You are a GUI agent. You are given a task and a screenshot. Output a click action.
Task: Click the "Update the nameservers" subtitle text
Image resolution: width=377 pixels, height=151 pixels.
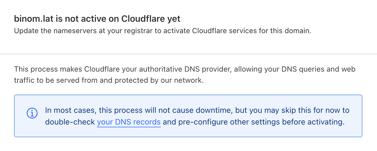[162, 30]
